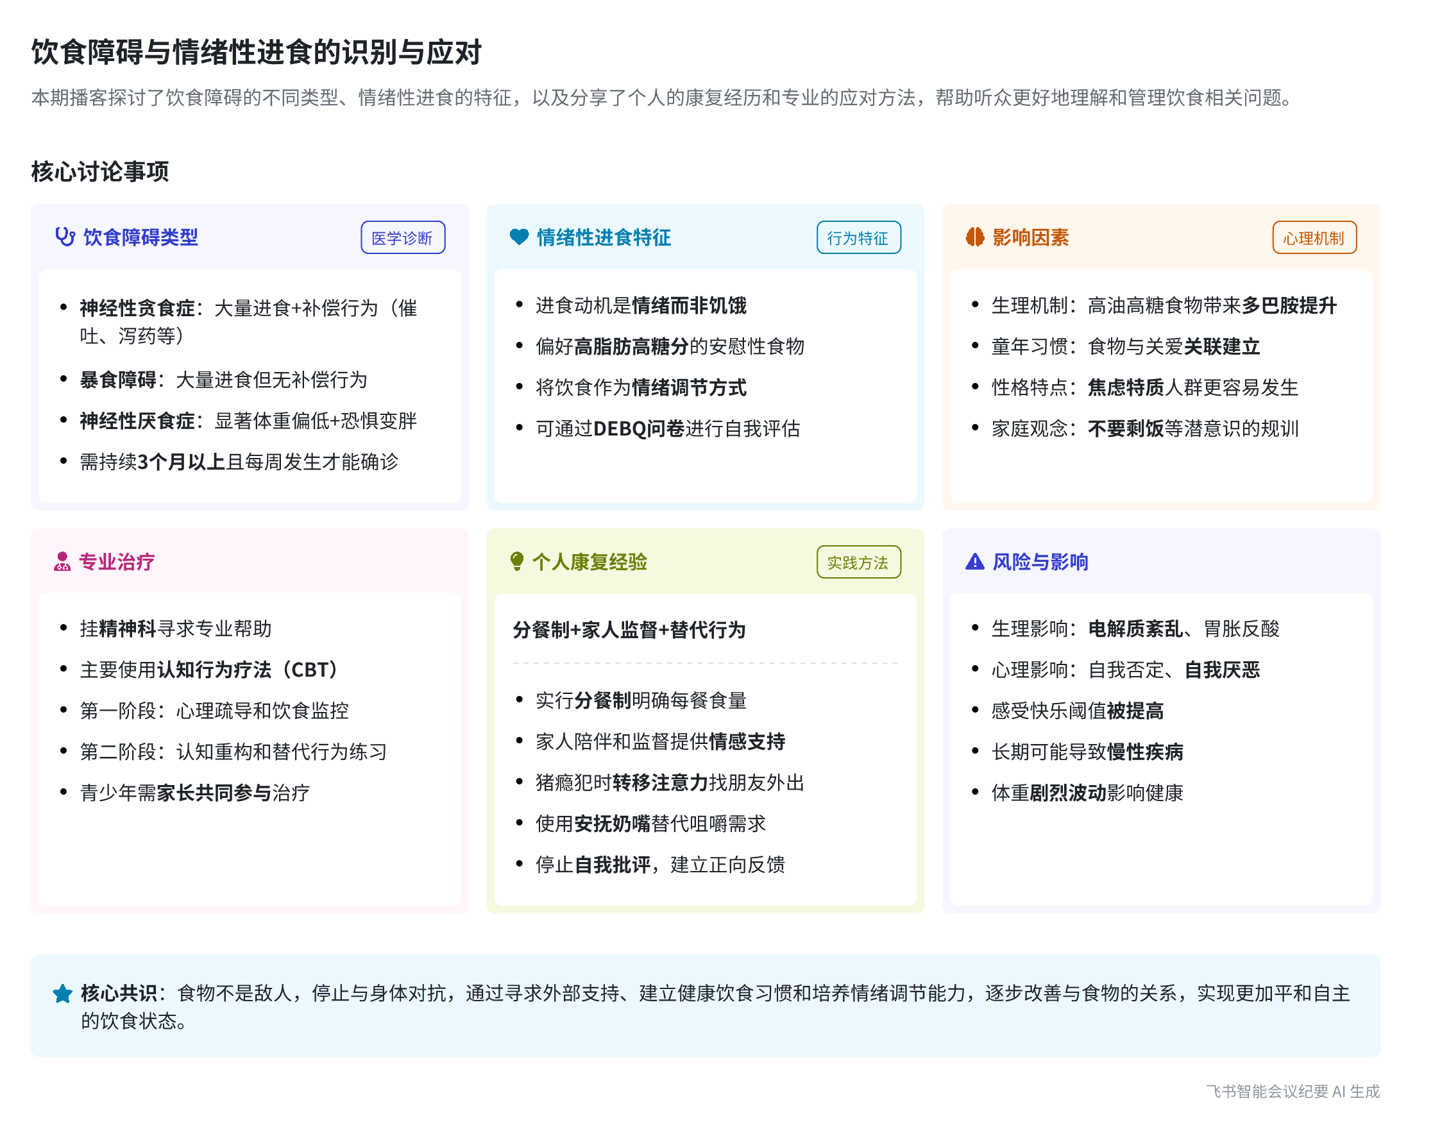Click the 飞书智能会议纪要 AI 生成 footer text

1293,1092
